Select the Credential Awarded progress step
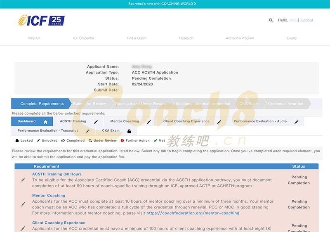330x232 pixels. 285,104
